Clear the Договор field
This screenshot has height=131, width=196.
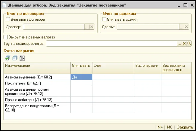pos(92,27)
